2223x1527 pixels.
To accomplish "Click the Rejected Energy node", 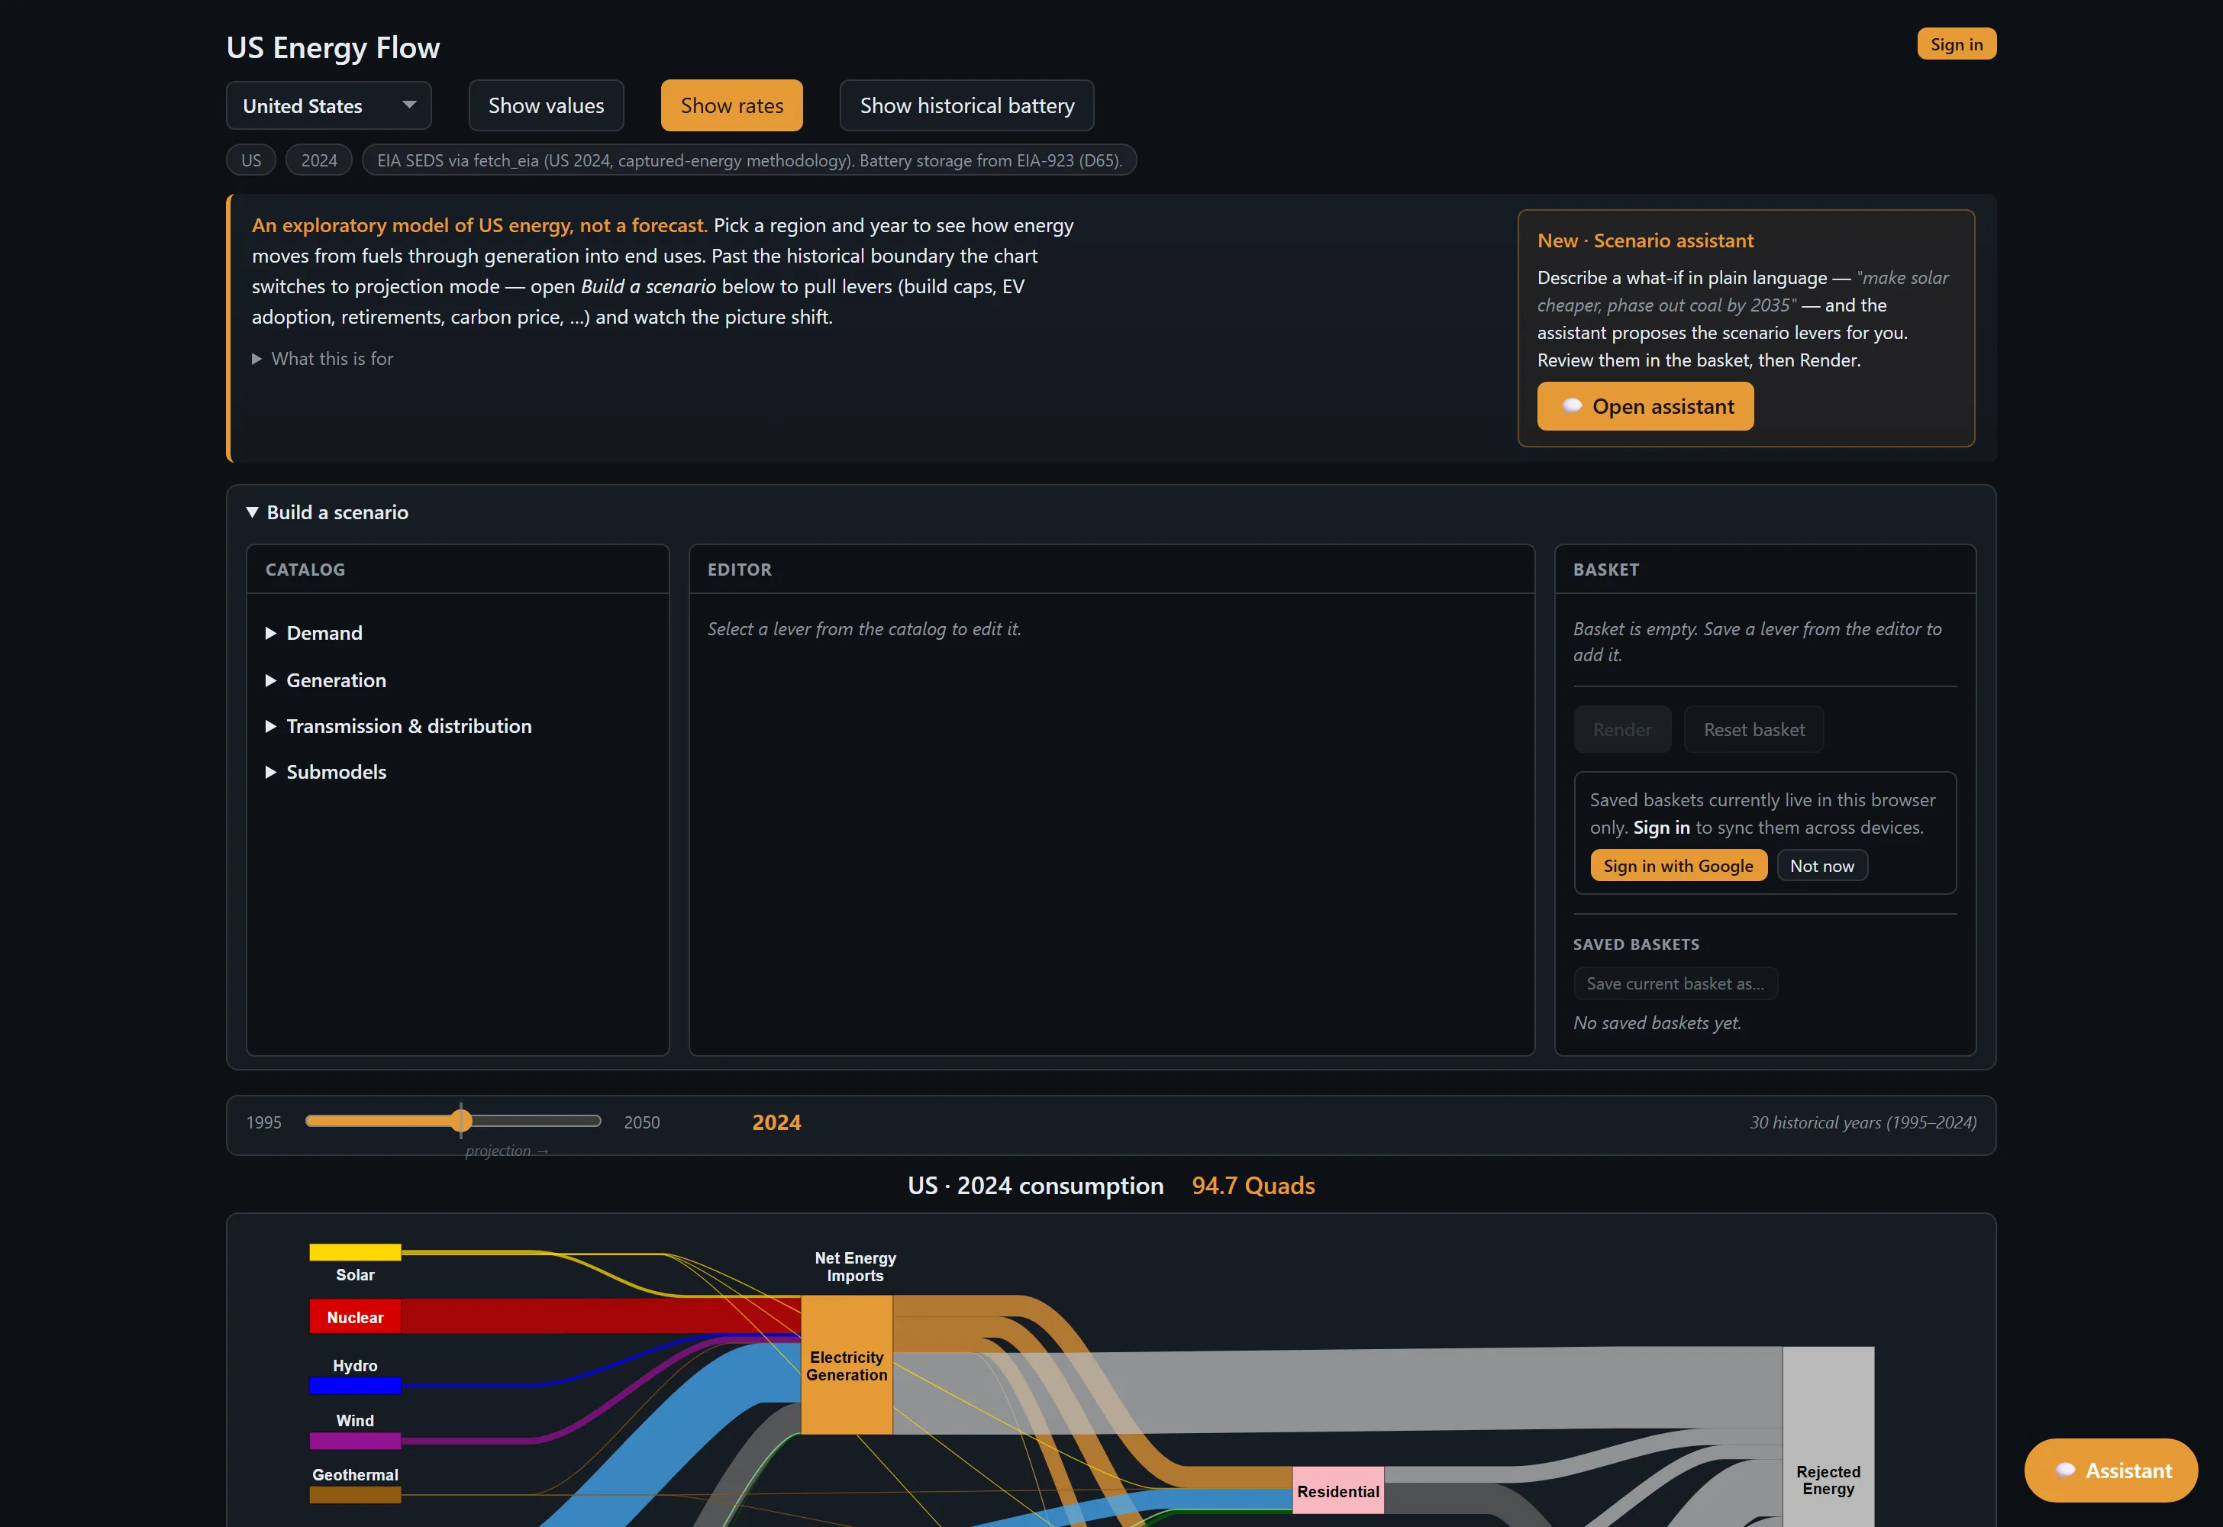I will (1828, 1436).
